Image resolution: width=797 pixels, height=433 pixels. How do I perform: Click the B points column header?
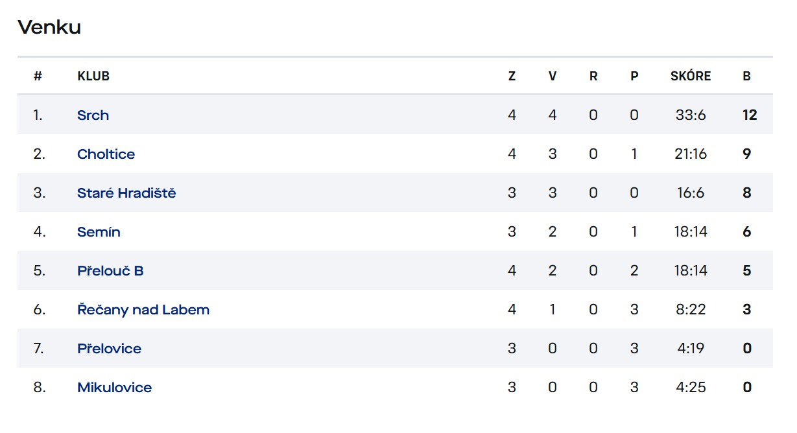tap(747, 76)
